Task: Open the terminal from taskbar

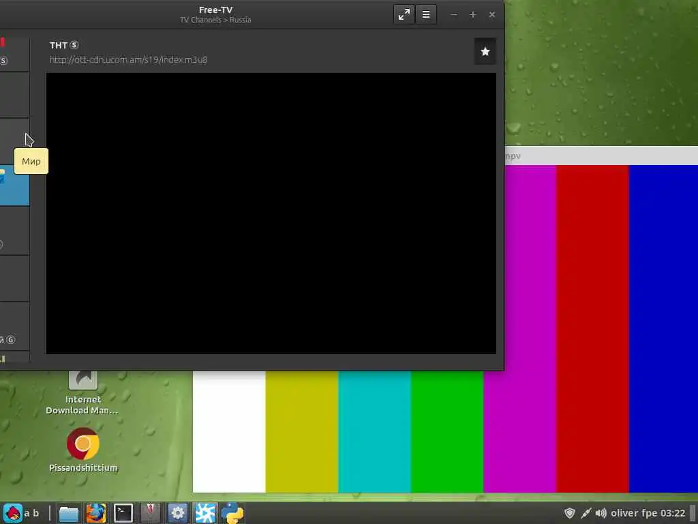Action: pos(123,513)
